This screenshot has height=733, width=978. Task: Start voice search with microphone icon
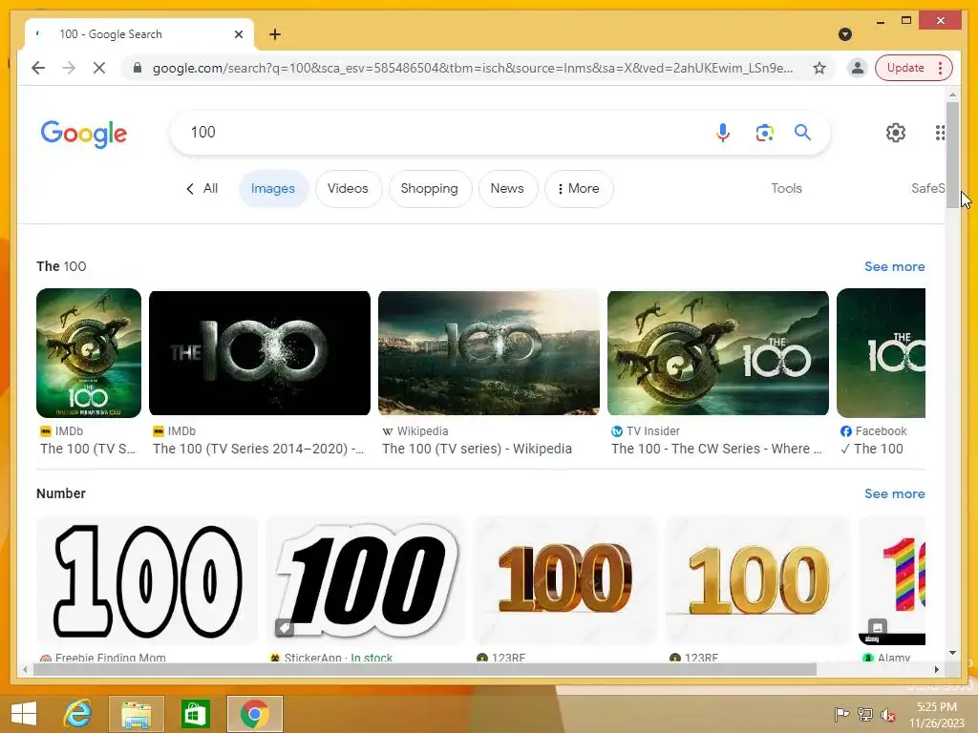[723, 132]
